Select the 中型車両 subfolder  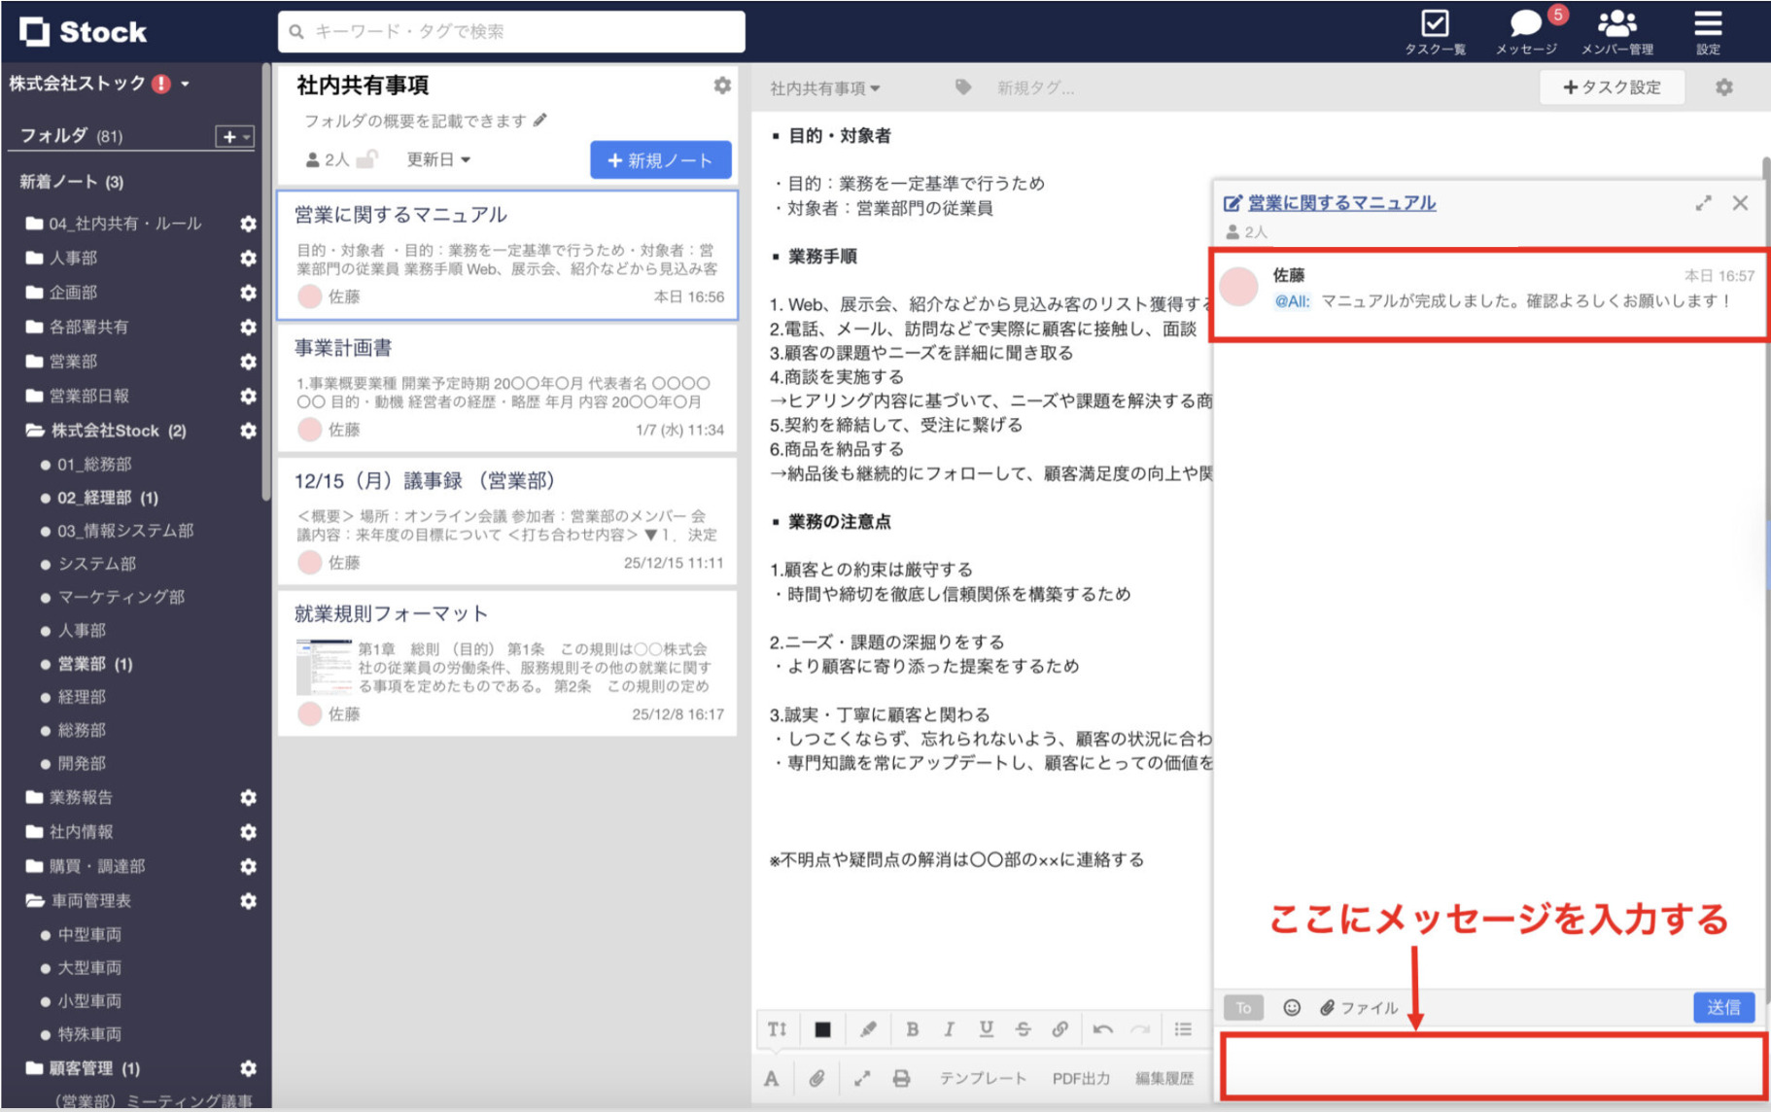(x=88, y=935)
